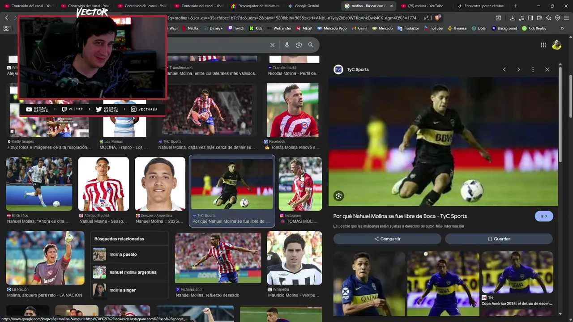The width and height of the screenshot is (573, 322).
Task: Select related search 'nahuel molina argentina'
Action: (130, 272)
